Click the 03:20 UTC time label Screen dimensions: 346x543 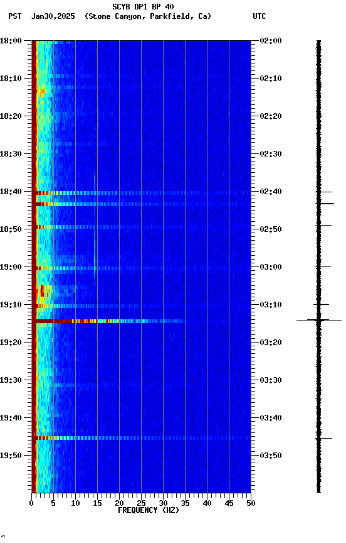(x=271, y=343)
